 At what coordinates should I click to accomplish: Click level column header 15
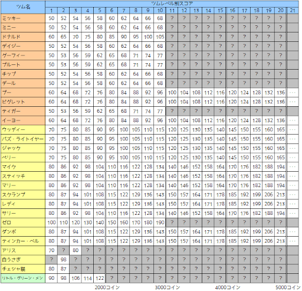coord(221,11)
